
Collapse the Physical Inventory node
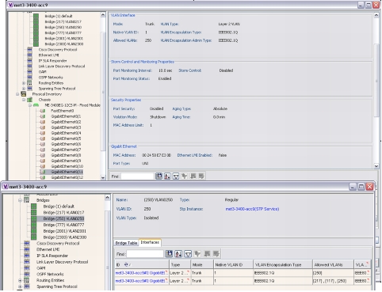pyautogui.click(x=17, y=94)
